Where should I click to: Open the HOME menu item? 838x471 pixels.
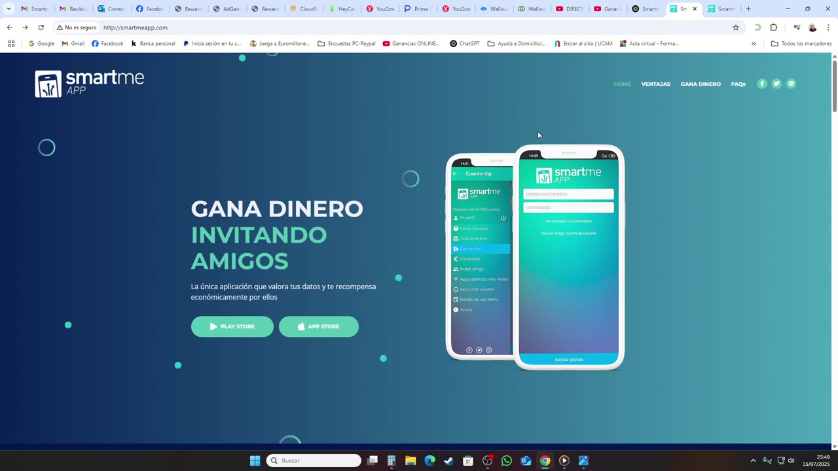point(622,84)
